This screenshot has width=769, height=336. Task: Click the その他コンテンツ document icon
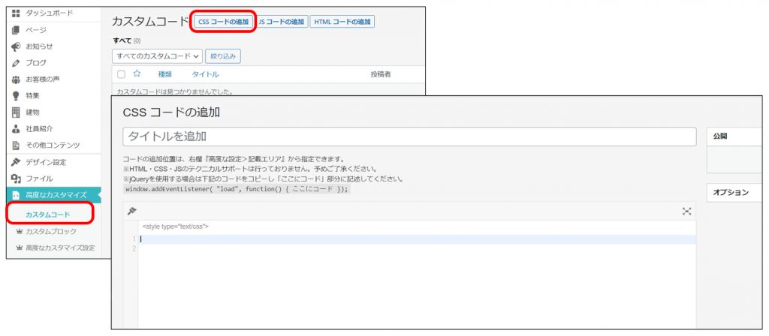tap(16, 145)
